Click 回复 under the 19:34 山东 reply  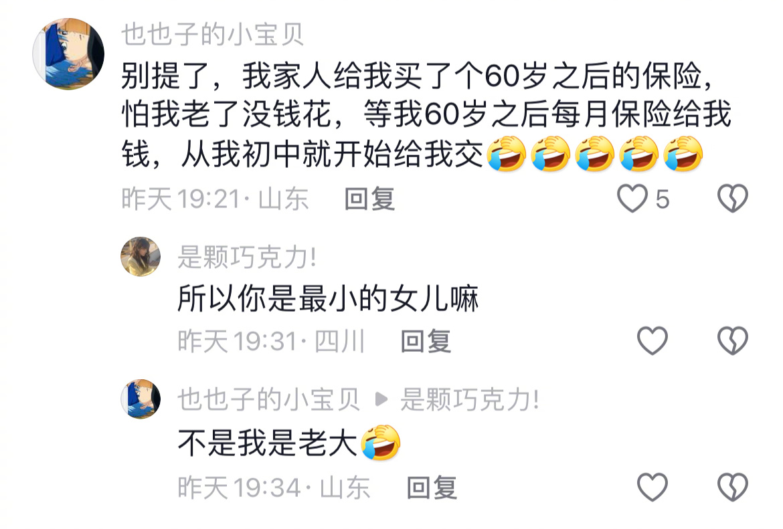click(432, 488)
